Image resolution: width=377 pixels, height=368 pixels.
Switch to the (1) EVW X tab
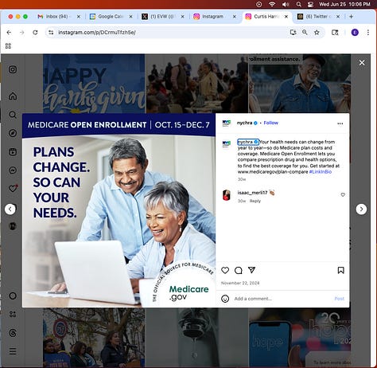[x=163, y=17]
